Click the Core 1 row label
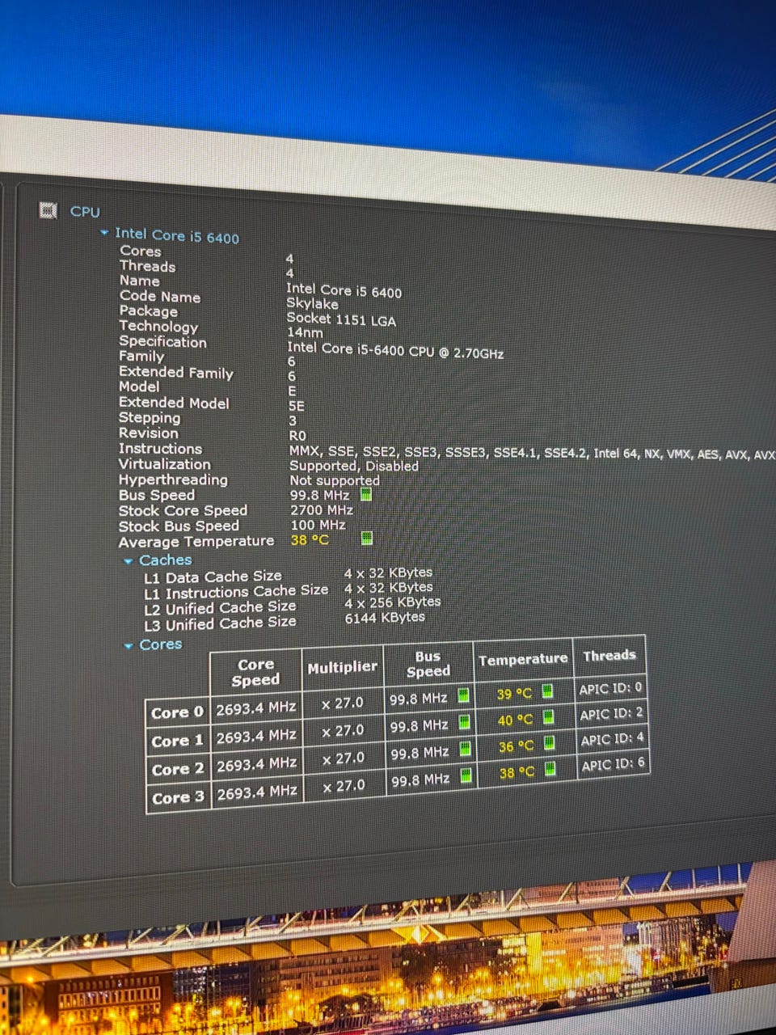Image resolution: width=776 pixels, height=1035 pixels. (x=177, y=741)
